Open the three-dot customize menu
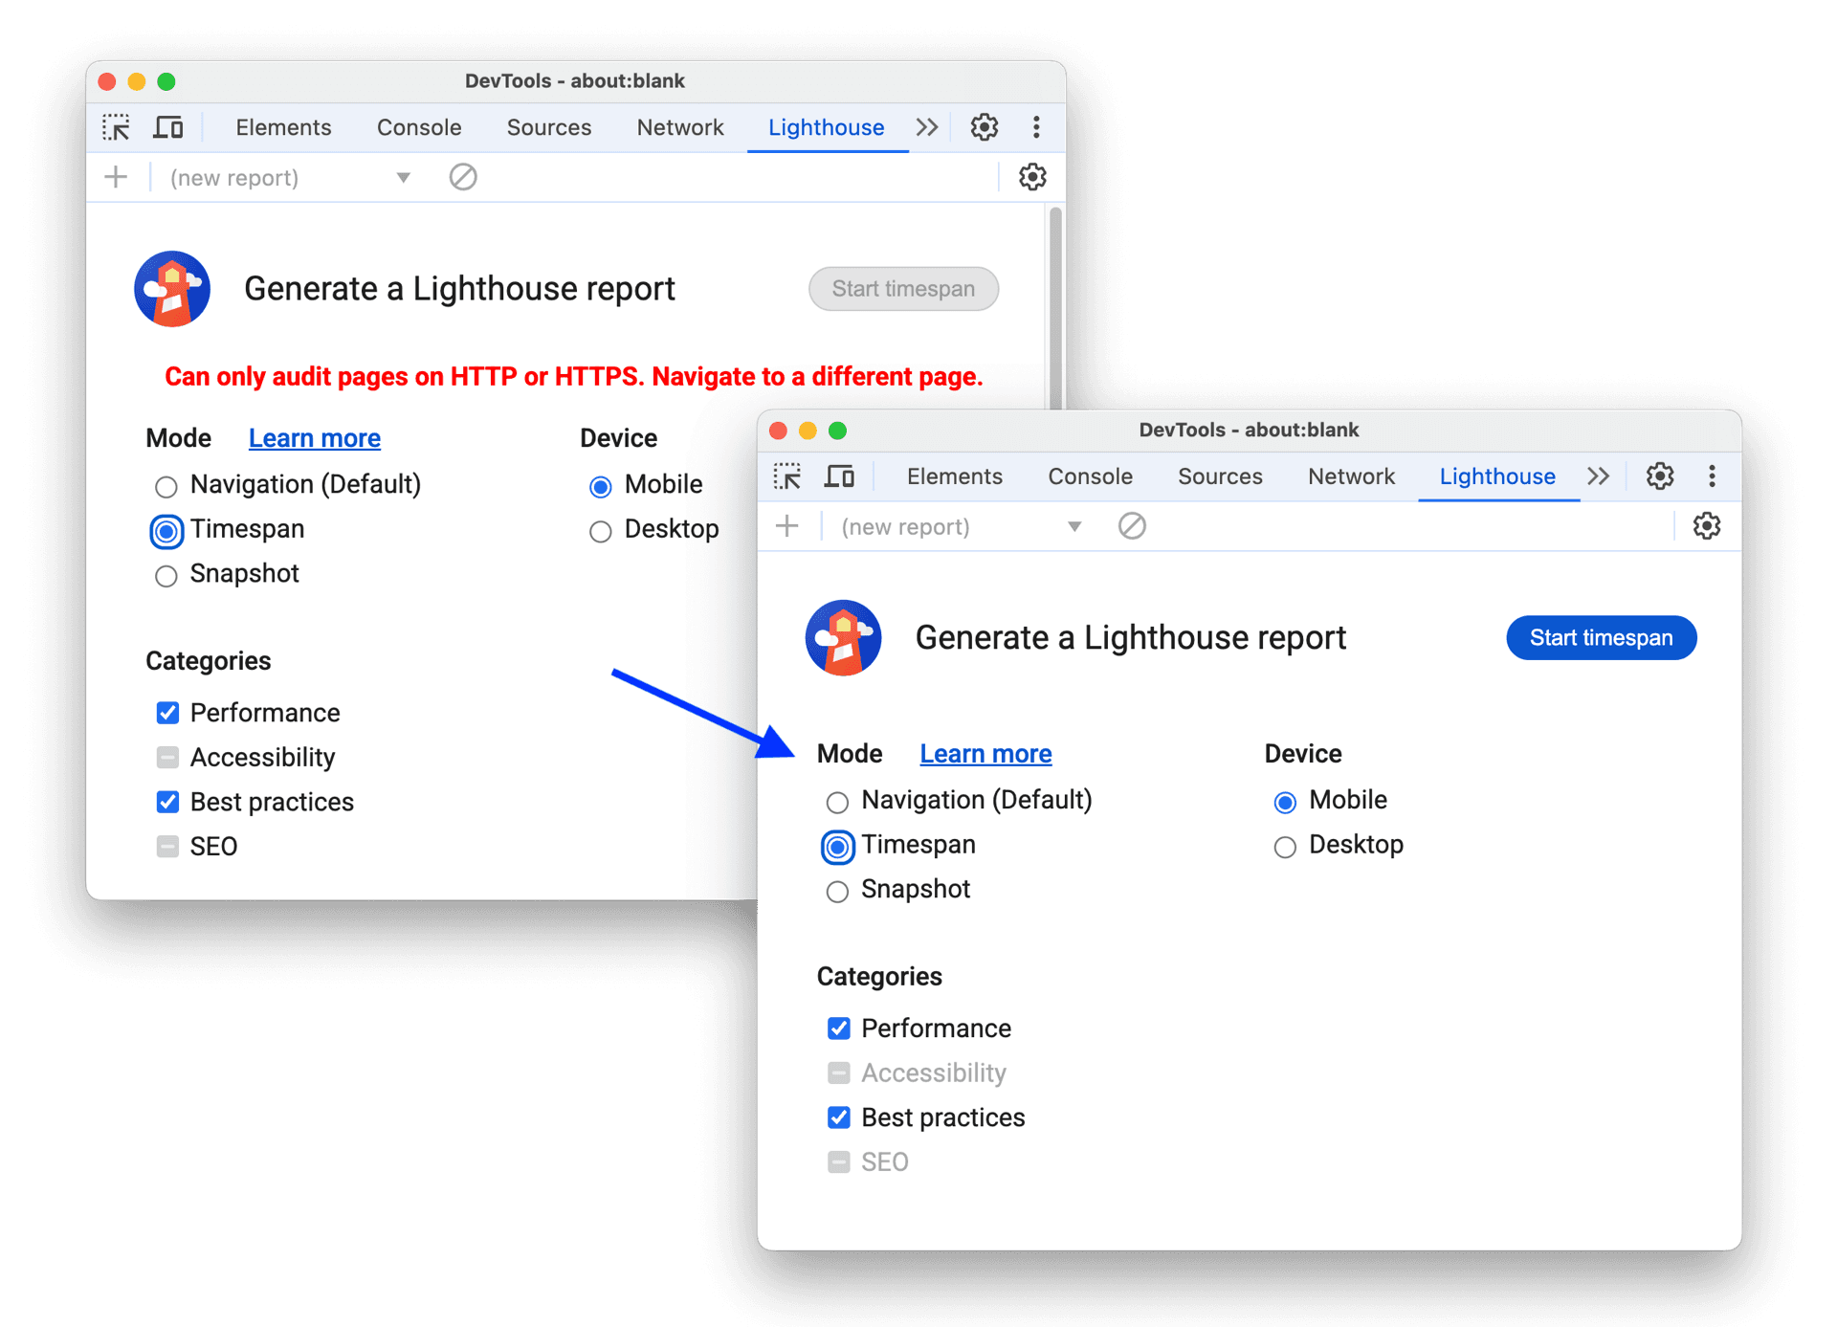1837x1327 pixels. point(1712,476)
